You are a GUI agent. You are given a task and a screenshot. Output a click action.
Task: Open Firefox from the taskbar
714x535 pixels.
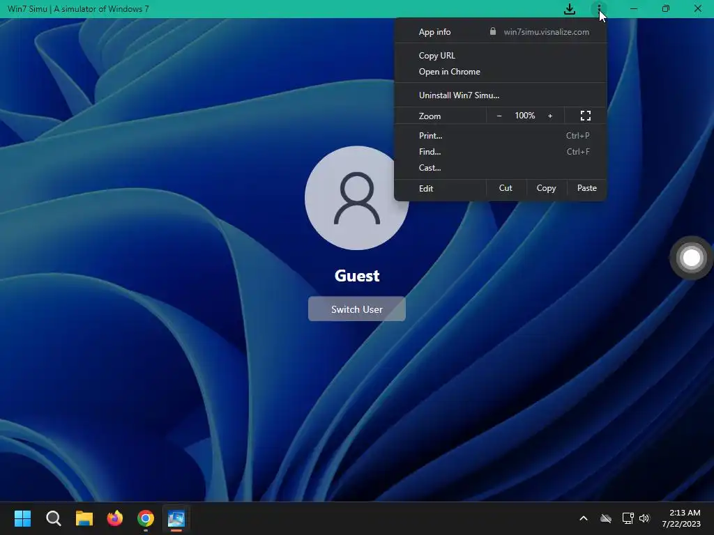[115, 518]
